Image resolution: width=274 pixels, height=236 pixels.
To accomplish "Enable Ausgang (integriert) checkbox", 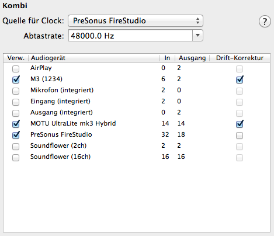I will click(16, 113).
